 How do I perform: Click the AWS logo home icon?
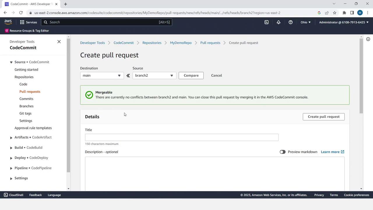pos(8,22)
